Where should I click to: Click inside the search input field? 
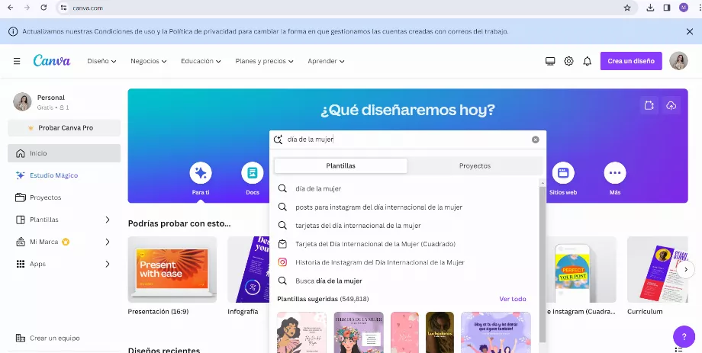click(x=407, y=140)
